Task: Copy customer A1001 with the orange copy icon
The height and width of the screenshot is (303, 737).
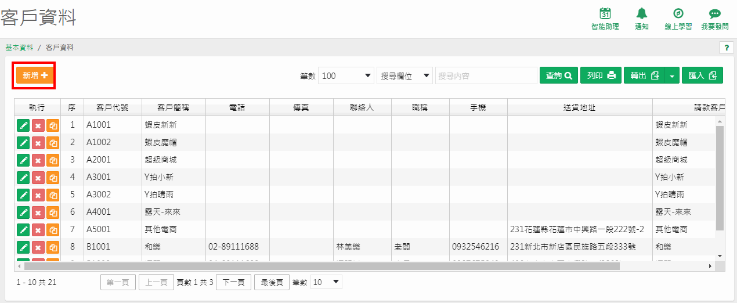Action: tap(53, 125)
